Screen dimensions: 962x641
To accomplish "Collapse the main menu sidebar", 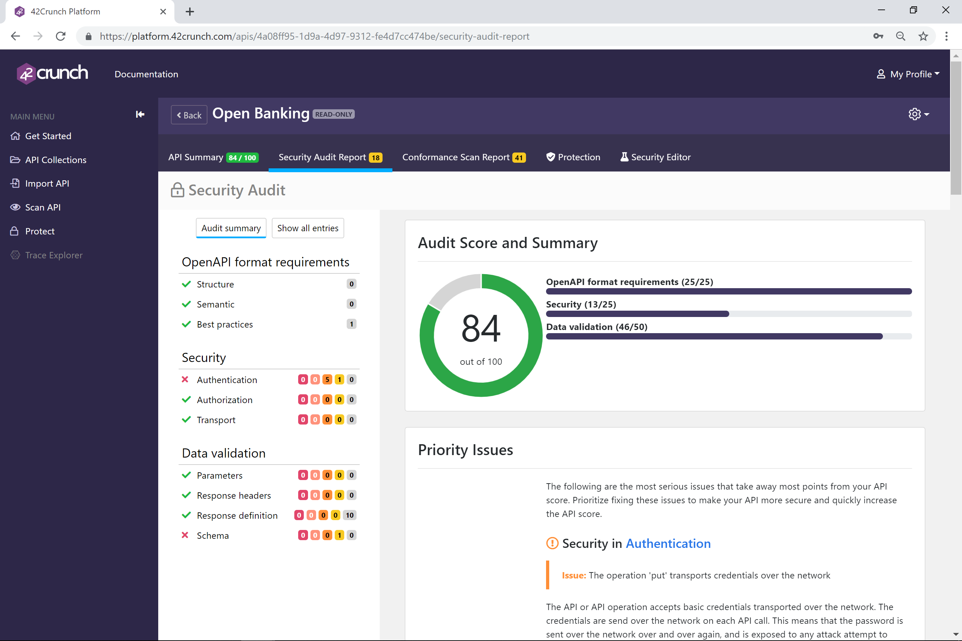I will tap(140, 115).
